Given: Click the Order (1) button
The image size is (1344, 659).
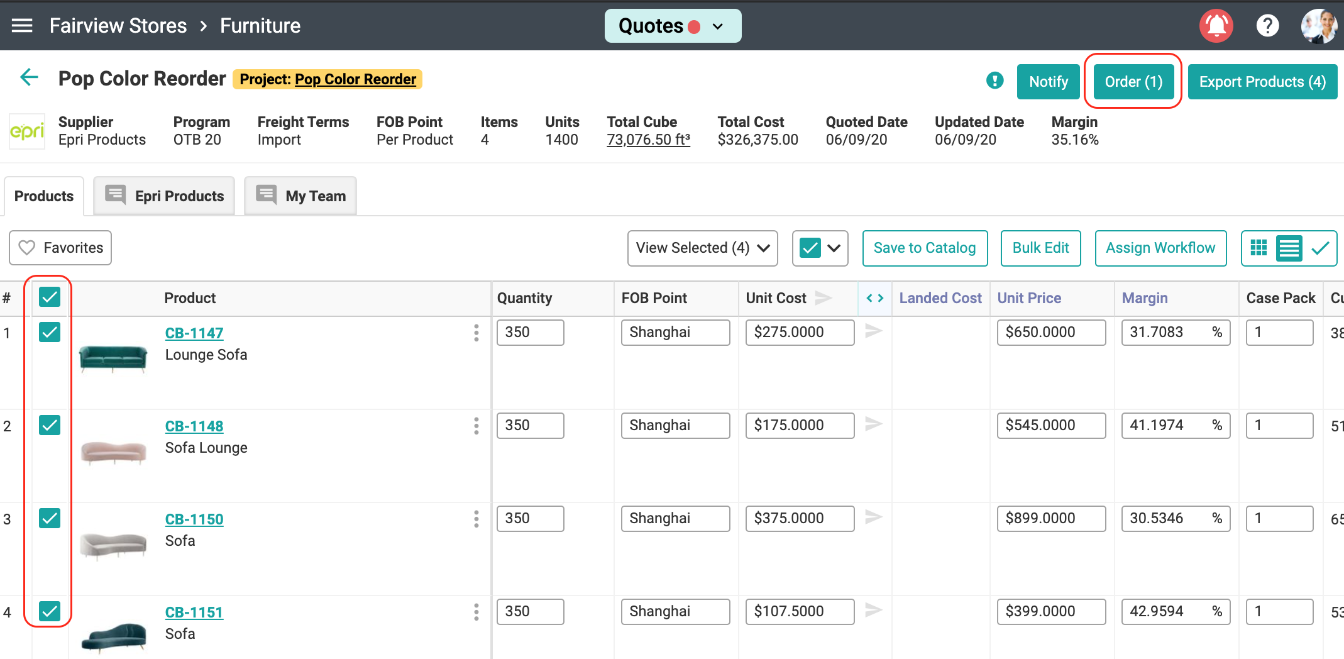Looking at the screenshot, I should point(1133,82).
